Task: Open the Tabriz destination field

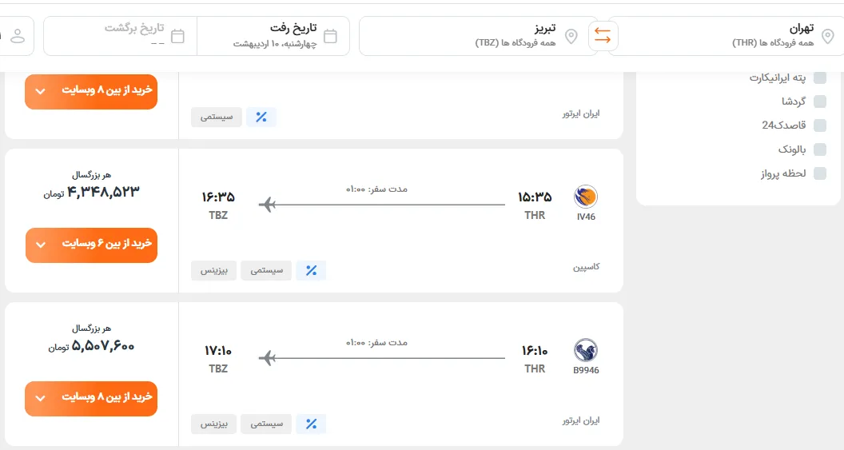Action: click(x=478, y=36)
